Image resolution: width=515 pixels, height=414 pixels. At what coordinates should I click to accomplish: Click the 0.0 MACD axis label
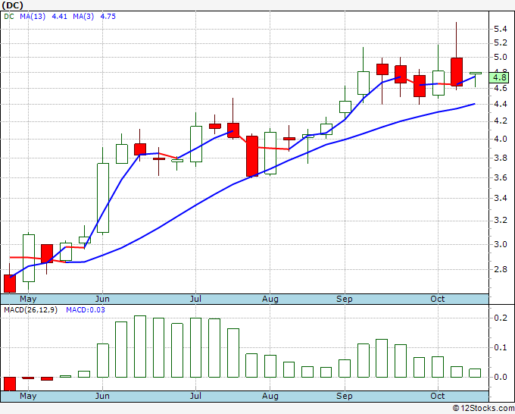[500, 377]
